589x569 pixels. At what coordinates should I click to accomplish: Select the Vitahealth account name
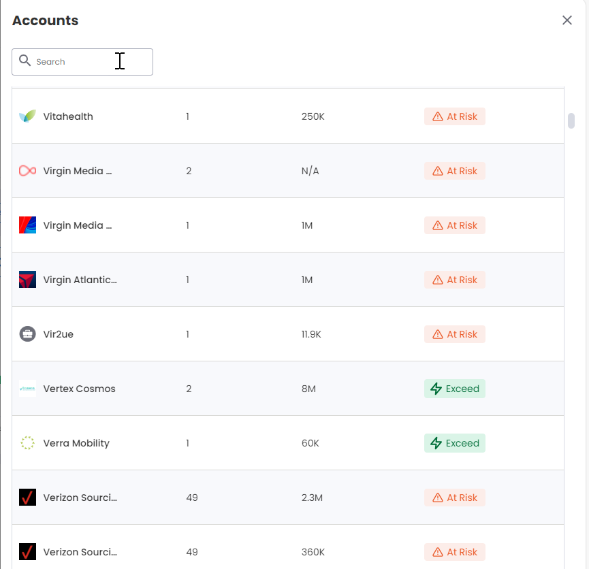pyautogui.click(x=68, y=116)
